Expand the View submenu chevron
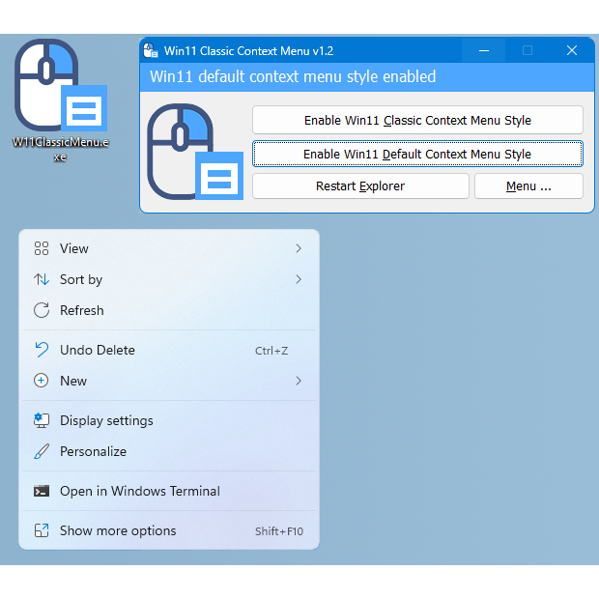 (299, 248)
